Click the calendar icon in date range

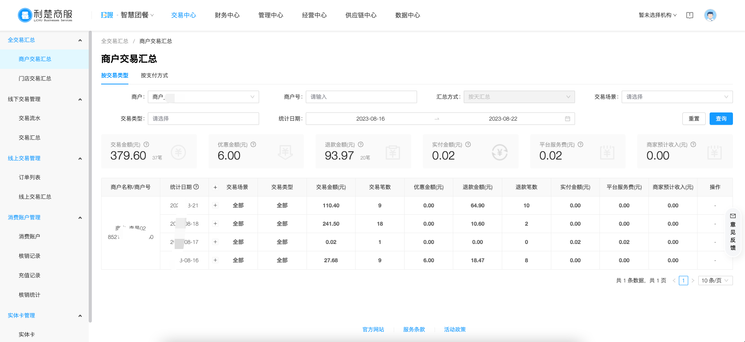[x=568, y=119]
